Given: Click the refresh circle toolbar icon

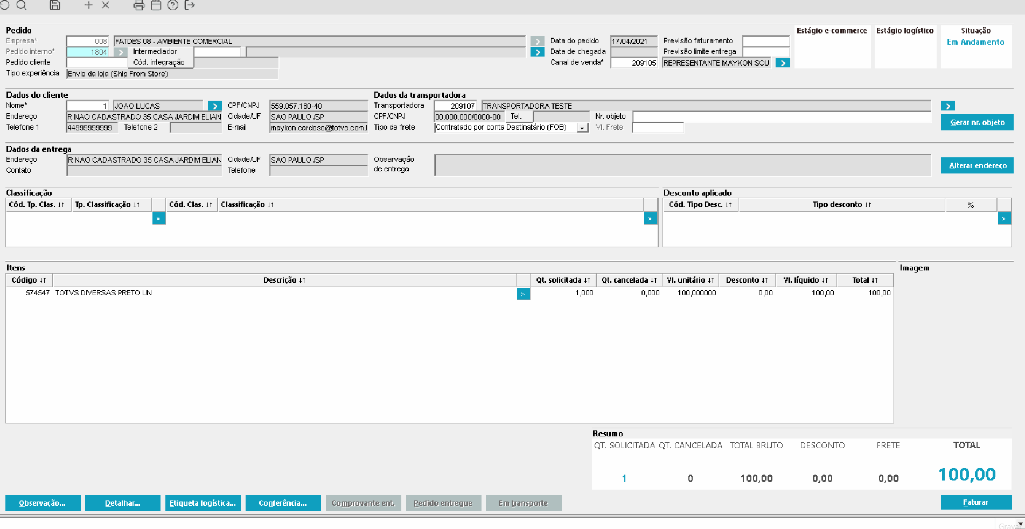Looking at the screenshot, I should (x=4, y=5).
